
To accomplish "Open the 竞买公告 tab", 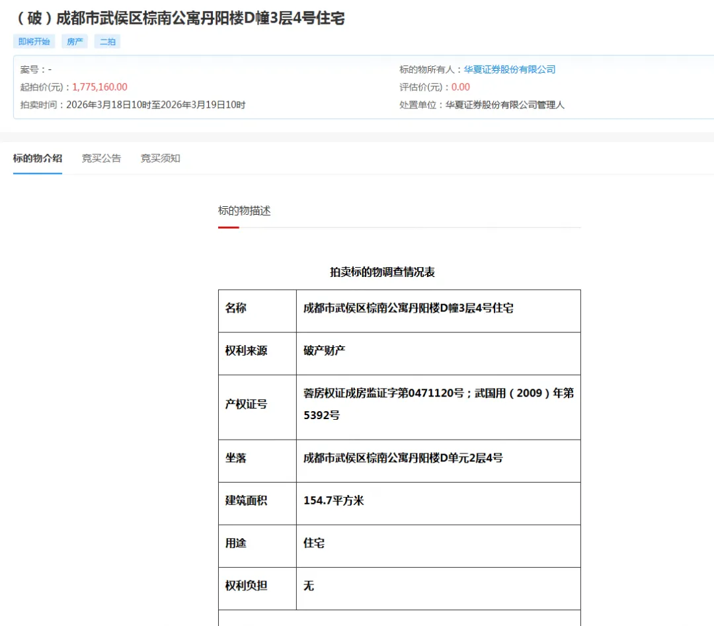I will (x=101, y=158).
